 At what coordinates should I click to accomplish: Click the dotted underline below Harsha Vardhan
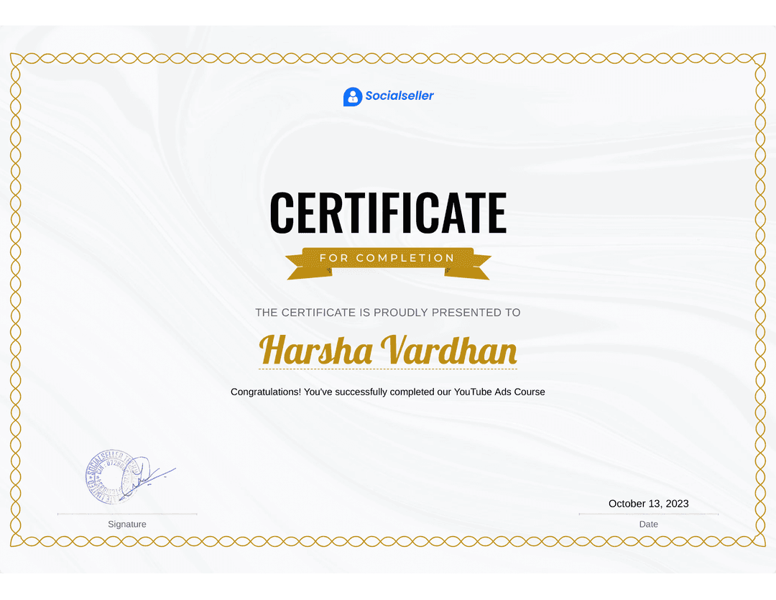tap(388, 368)
